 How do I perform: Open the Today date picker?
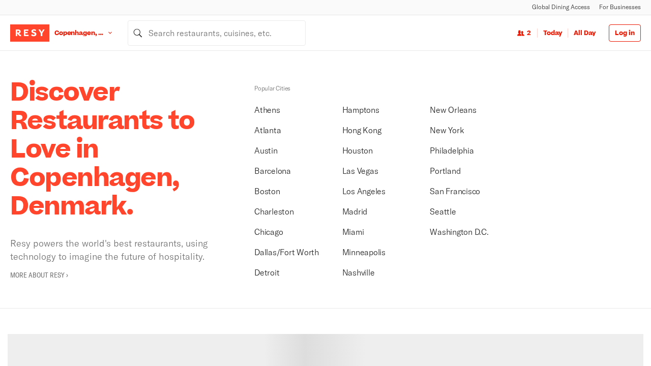[x=552, y=33]
